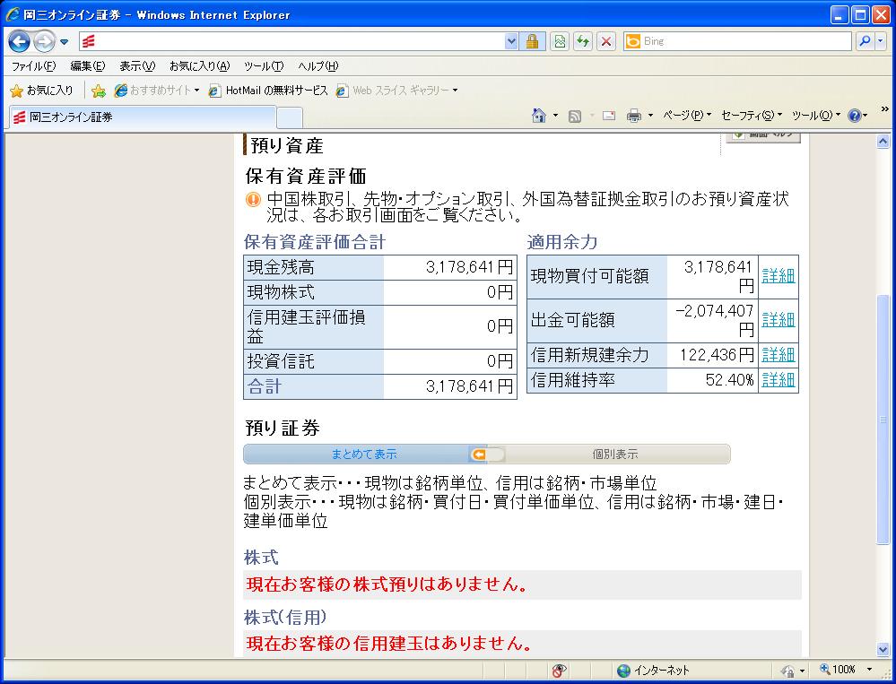Open the zoom level 100% dropdown

869,670
